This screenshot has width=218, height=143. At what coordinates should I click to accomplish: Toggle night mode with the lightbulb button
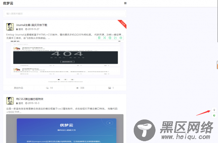click(214, 110)
